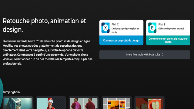Open the two men in shirts thumbnail
The width and height of the screenshot is (194, 109).
click(x=84, y=103)
